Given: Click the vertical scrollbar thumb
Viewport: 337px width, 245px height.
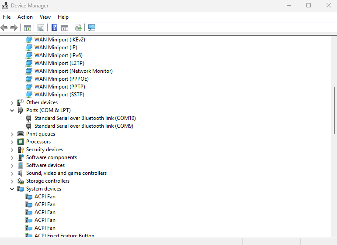Looking at the screenshot, I should coord(334,110).
